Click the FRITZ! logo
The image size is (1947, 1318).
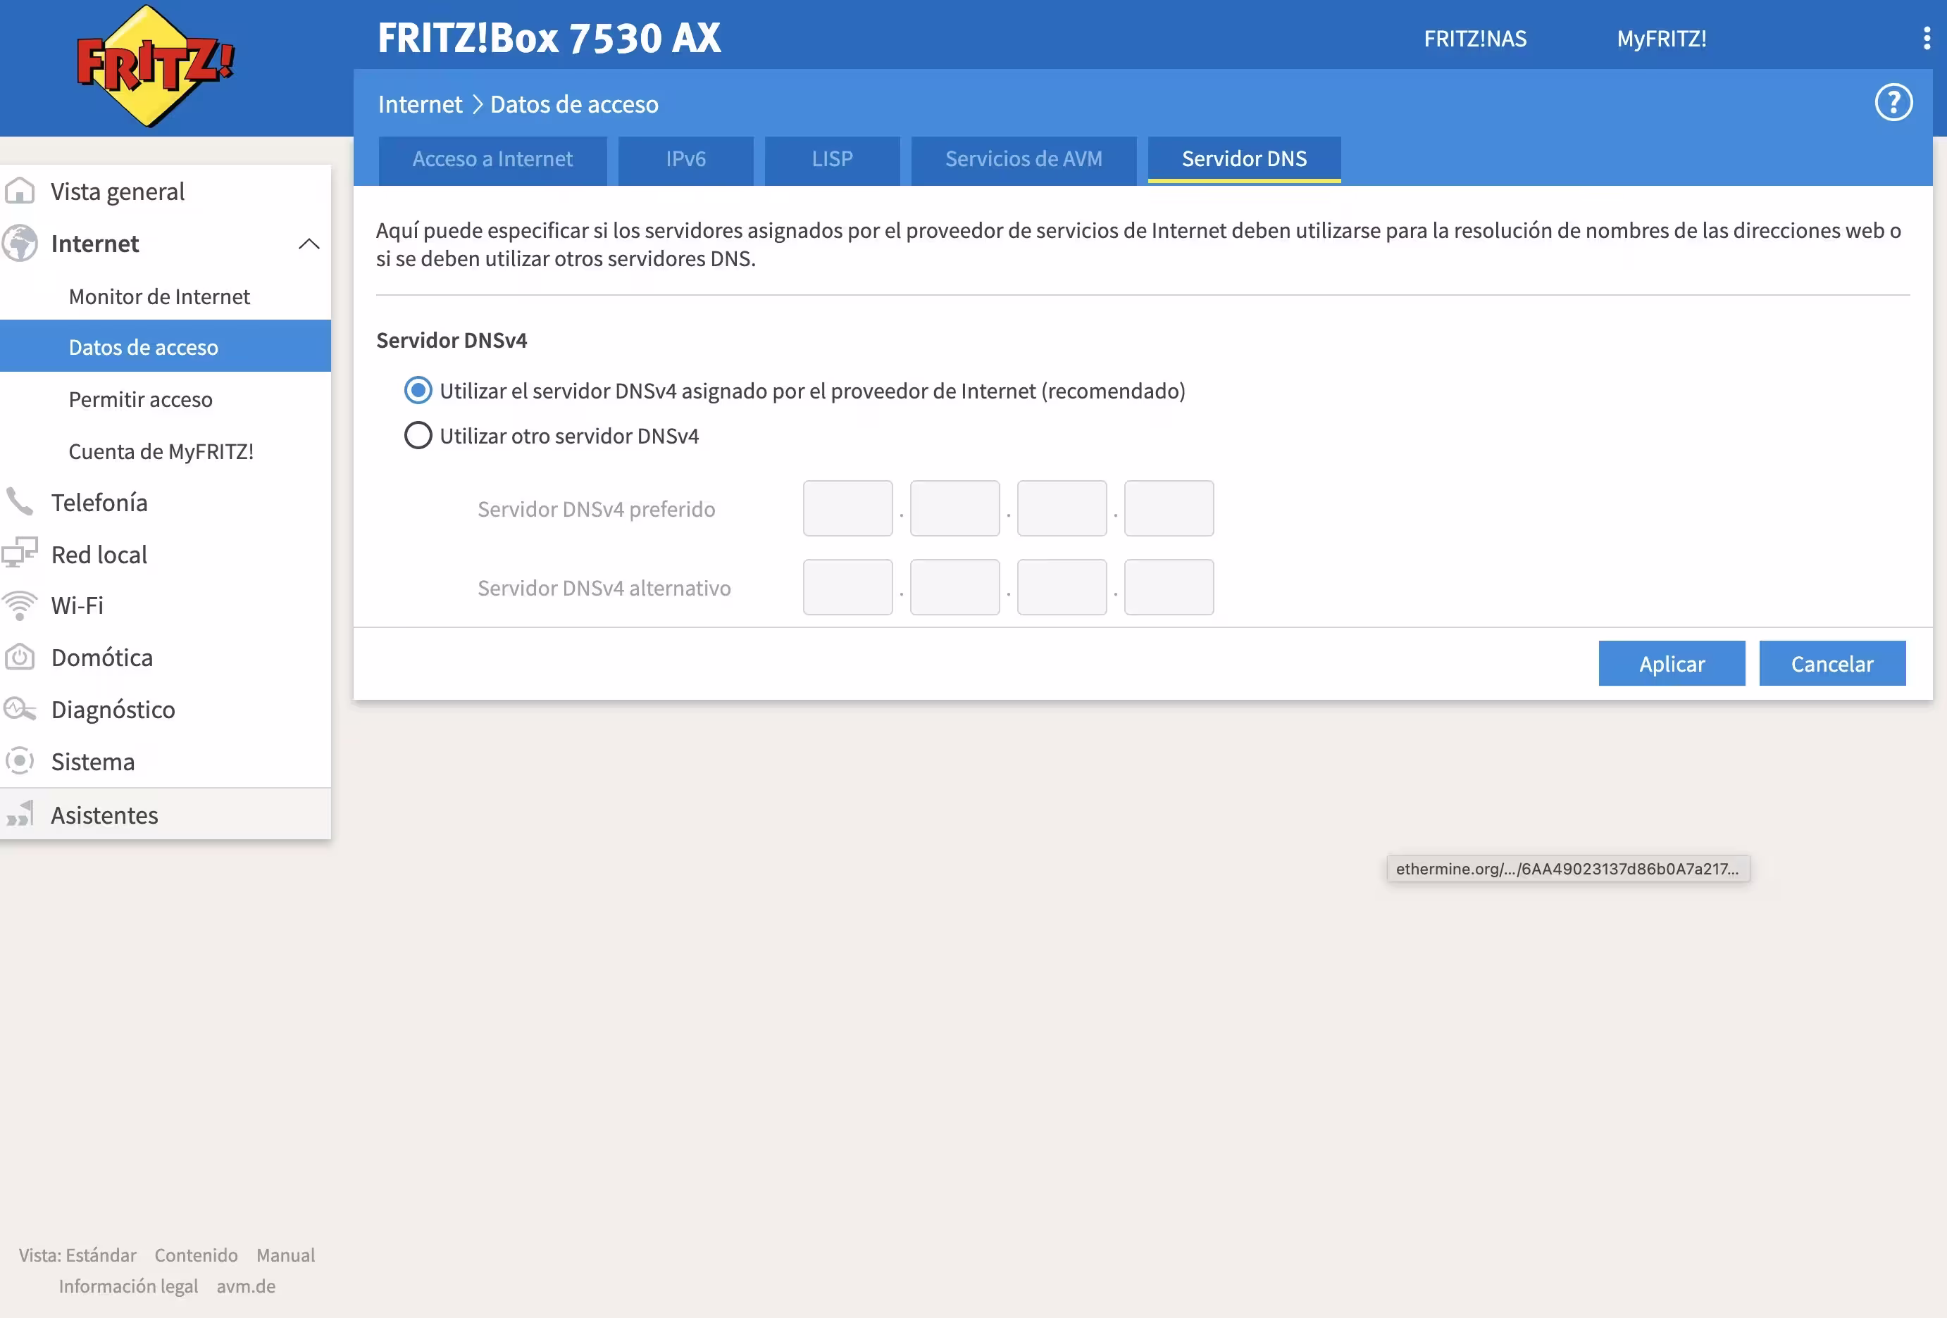coord(156,66)
